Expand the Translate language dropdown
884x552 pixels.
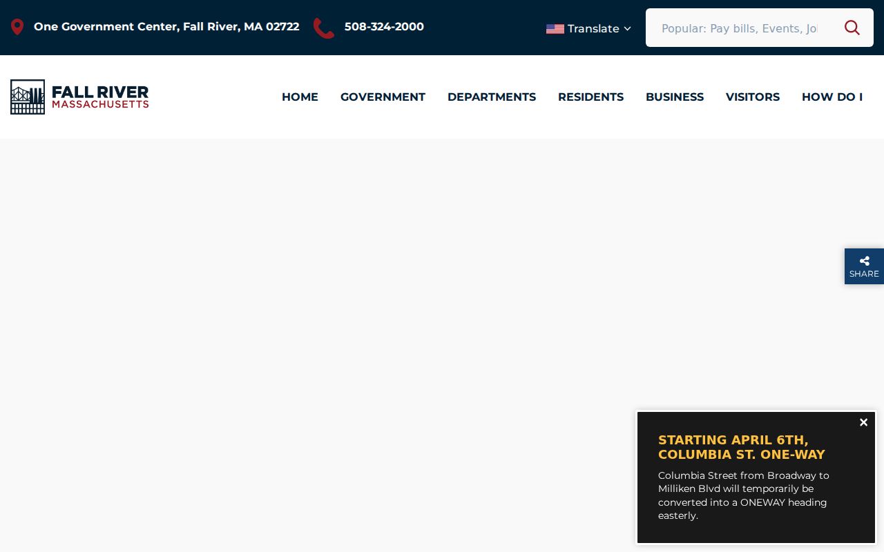click(x=588, y=29)
